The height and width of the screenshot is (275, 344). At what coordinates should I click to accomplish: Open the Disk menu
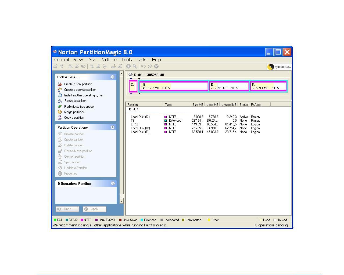[x=91, y=60]
